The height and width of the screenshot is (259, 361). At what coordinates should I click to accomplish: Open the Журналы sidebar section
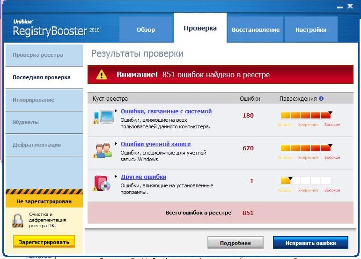tap(26, 122)
